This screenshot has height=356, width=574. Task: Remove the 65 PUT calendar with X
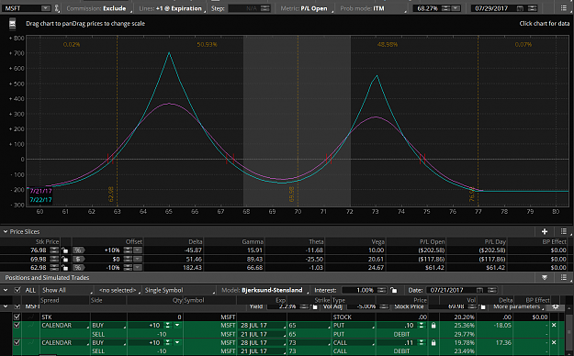(x=554, y=326)
